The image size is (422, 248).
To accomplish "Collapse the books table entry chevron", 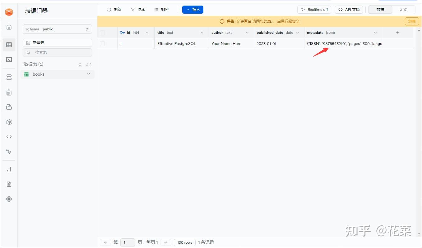I will 89,74.
